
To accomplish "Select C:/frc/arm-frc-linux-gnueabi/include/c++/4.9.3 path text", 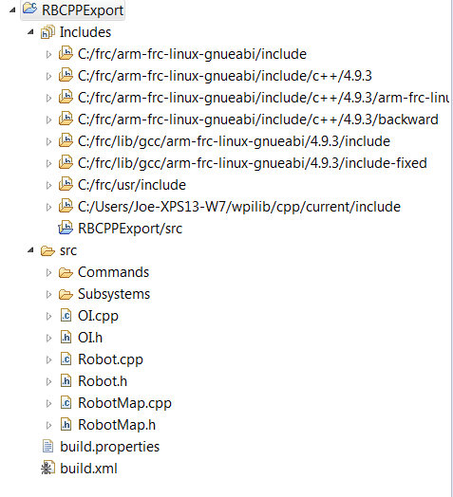I will coord(225,76).
